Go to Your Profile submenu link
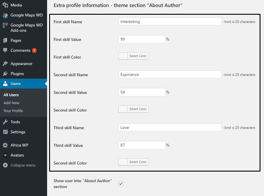The height and width of the screenshot is (196, 264). click(x=13, y=111)
